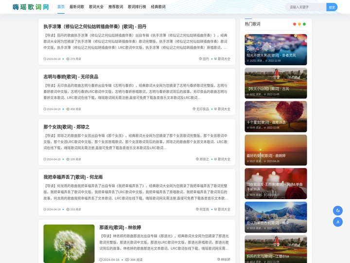
Task: Click 郑琼之 author tag link
Action: pos(202,159)
